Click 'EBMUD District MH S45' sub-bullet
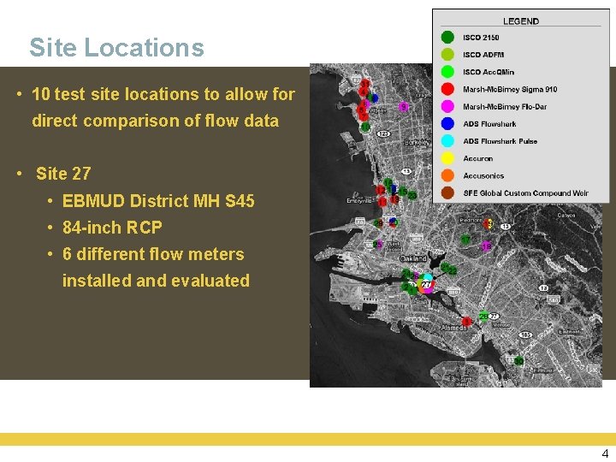The height and width of the screenshot is (462, 616). 158,201
